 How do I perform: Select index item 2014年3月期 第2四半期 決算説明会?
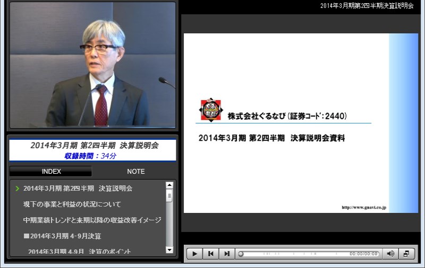(78, 189)
